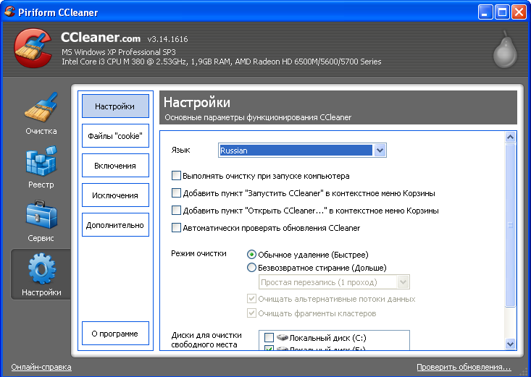
Task: Close the Piriform CCleaner window
Action: click(519, 12)
